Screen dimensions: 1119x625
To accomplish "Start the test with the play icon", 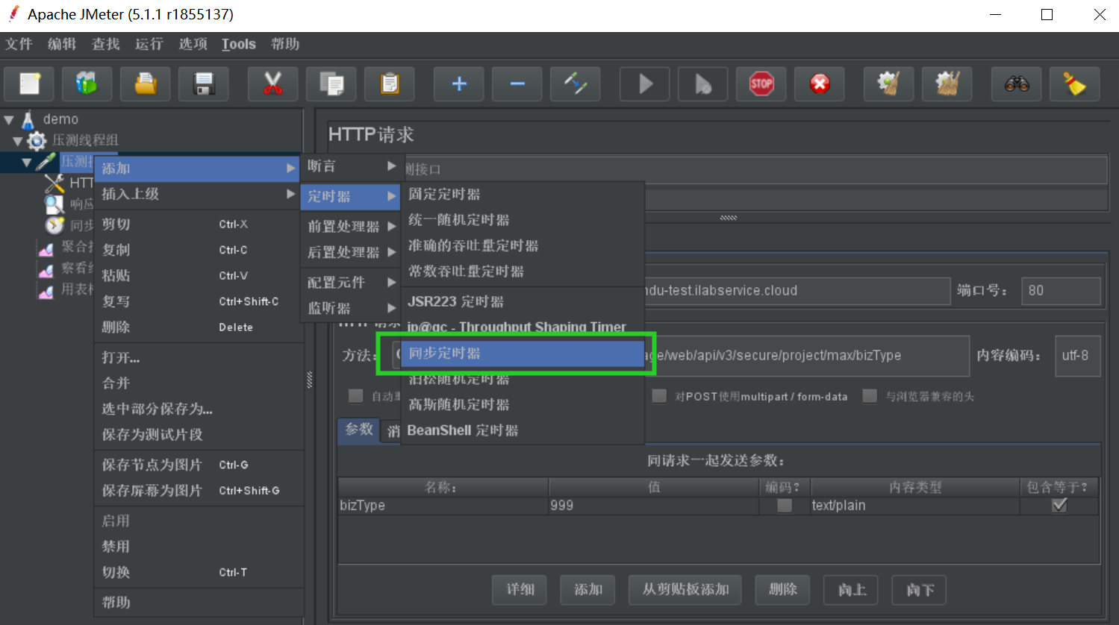I will 645,84.
